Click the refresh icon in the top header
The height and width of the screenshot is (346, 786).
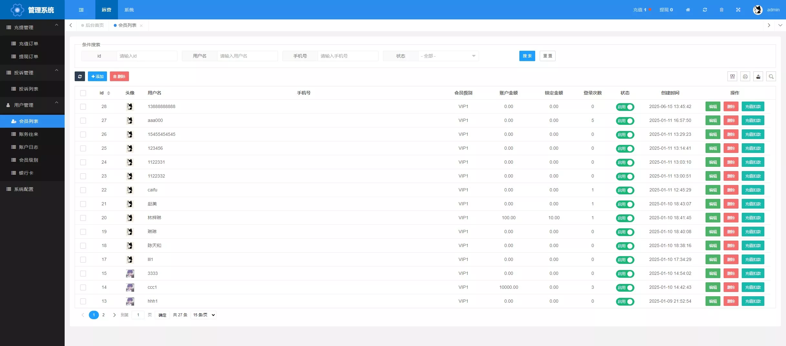coord(705,10)
